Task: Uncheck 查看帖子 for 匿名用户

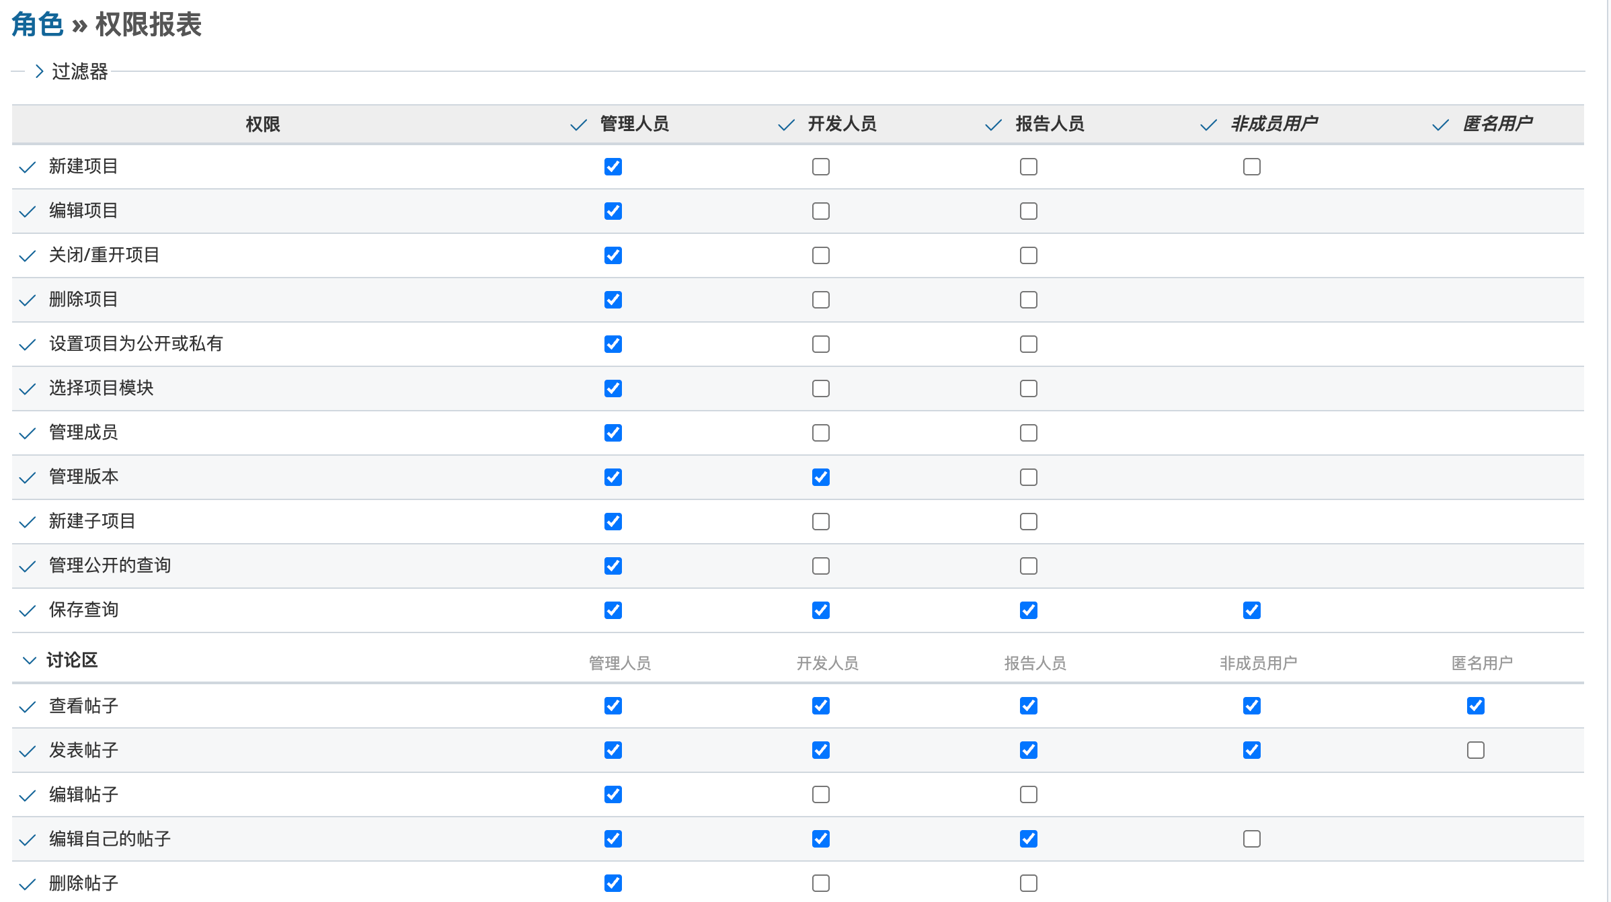Action: pos(1476,706)
